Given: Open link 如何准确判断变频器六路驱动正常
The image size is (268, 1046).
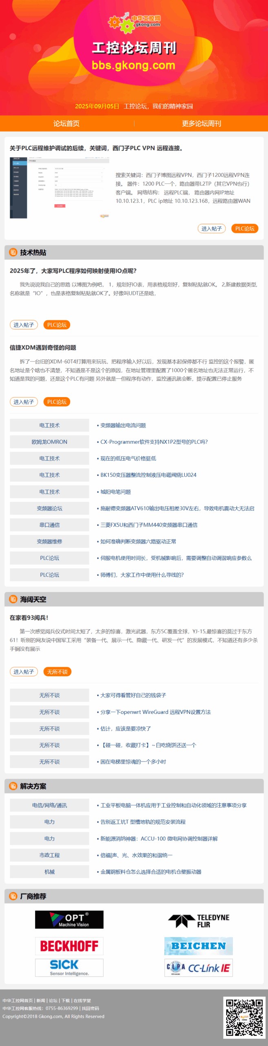Looking at the screenshot, I should 138,541.
